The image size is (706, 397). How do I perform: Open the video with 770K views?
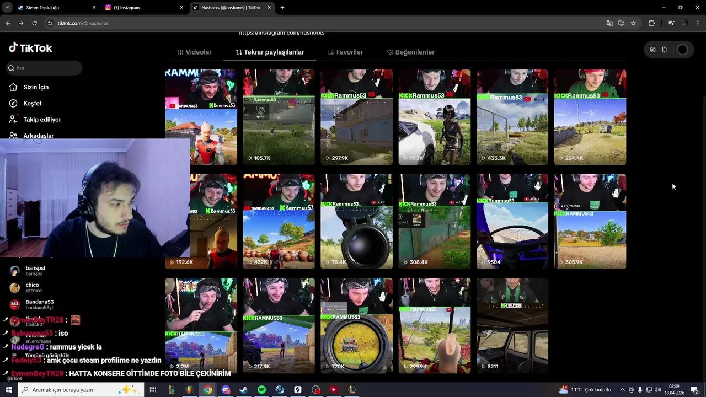point(357,325)
